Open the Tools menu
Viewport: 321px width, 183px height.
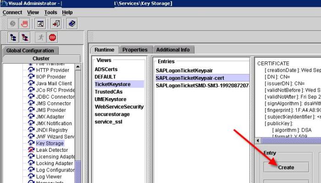51,12
